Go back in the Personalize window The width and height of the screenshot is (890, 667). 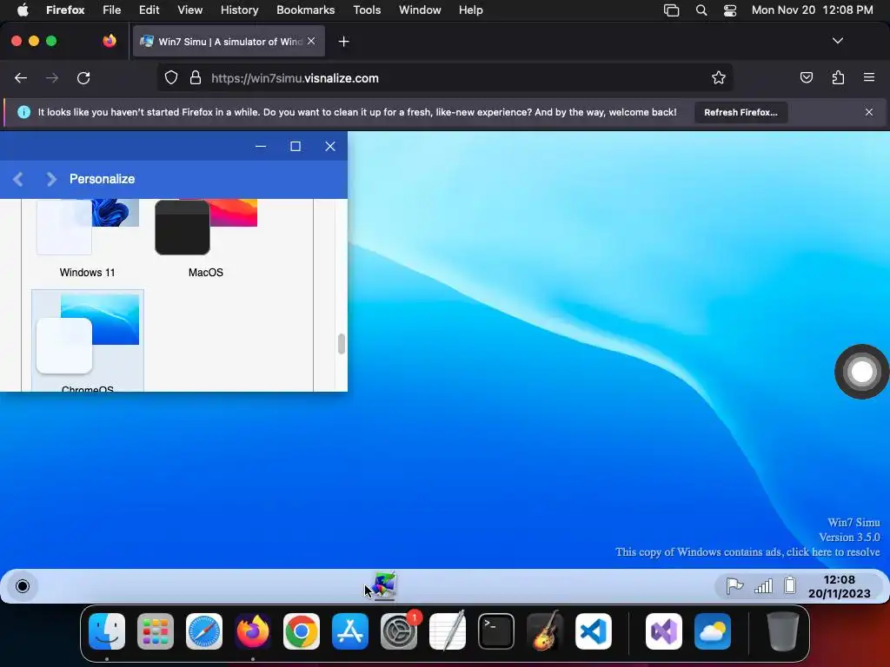18,179
